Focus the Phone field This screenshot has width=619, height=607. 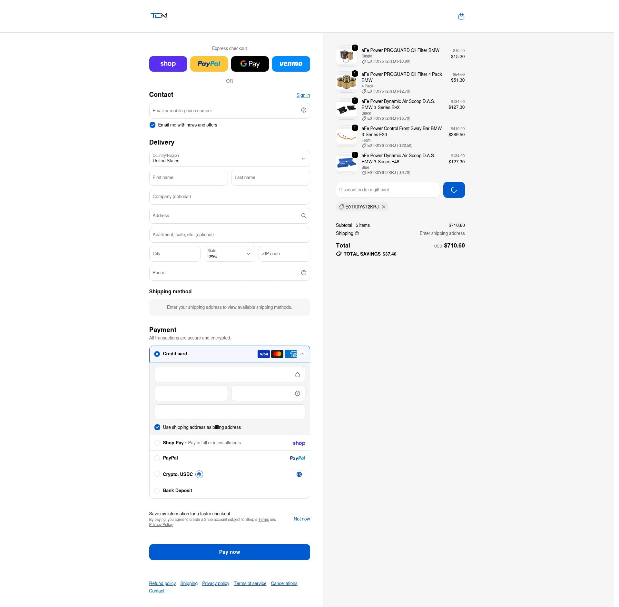point(230,273)
